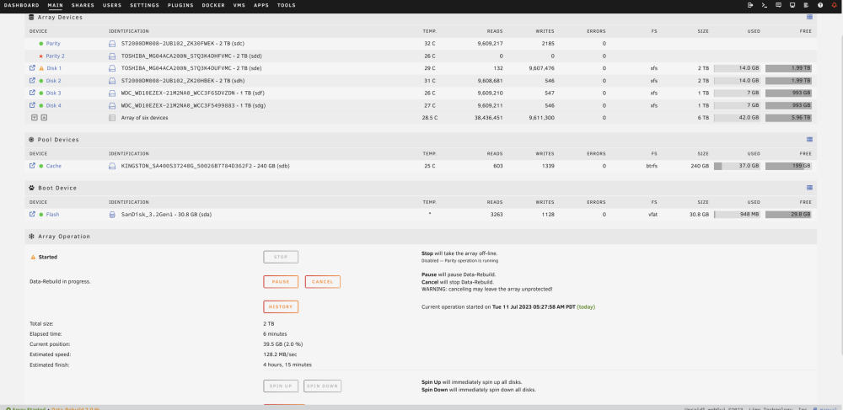Click Spin Down button
The height and width of the screenshot is (410, 843).
(x=323, y=386)
